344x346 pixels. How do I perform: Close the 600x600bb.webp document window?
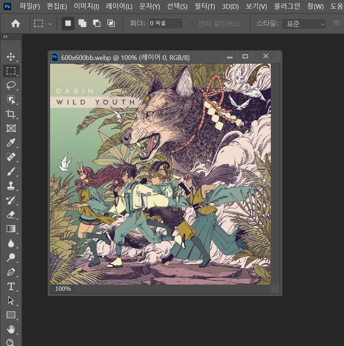pyautogui.click(x=266, y=56)
